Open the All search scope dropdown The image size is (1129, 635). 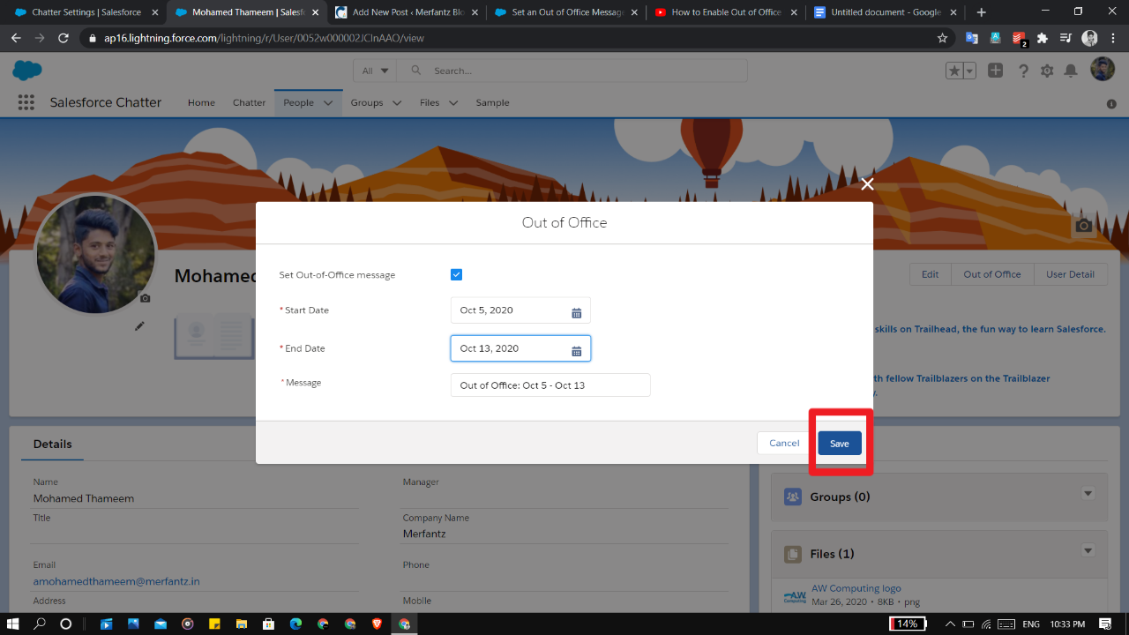pyautogui.click(x=376, y=71)
